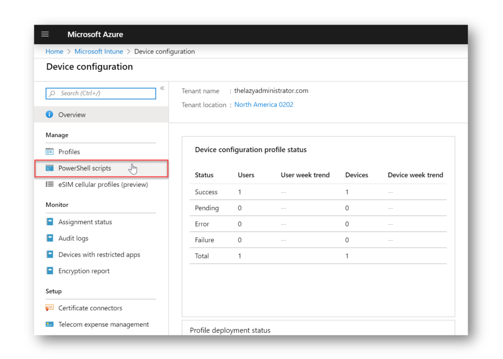503x359 pixels.
Task: Click the Monitor section header
Action: (57, 205)
